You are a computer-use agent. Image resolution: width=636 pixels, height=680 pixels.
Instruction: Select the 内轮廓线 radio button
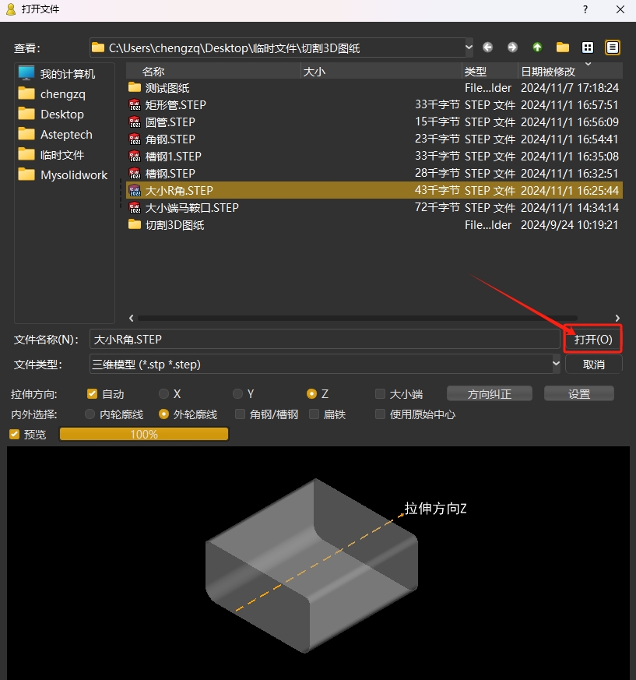coord(90,414)
